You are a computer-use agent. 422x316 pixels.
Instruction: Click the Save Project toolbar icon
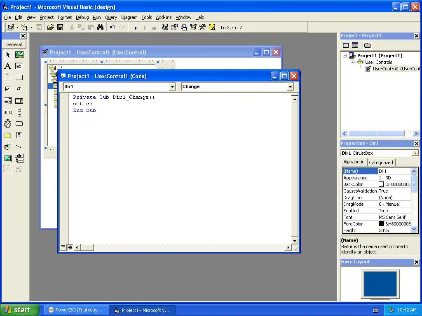(60, 28)
